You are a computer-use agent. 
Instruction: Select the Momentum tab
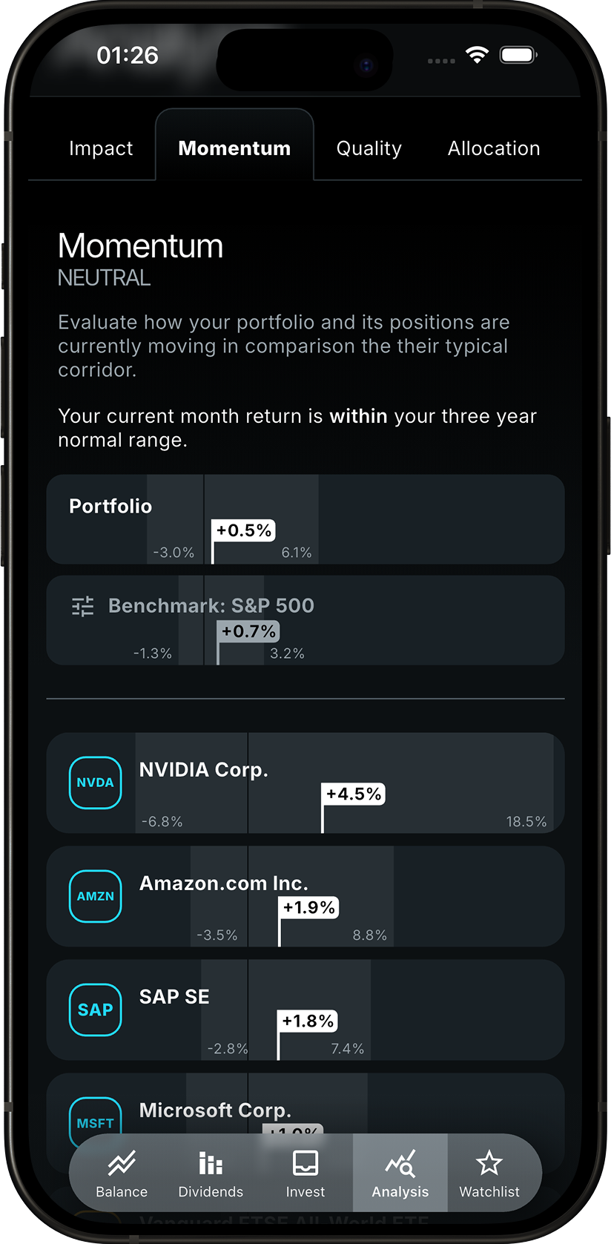click(234, 148)
